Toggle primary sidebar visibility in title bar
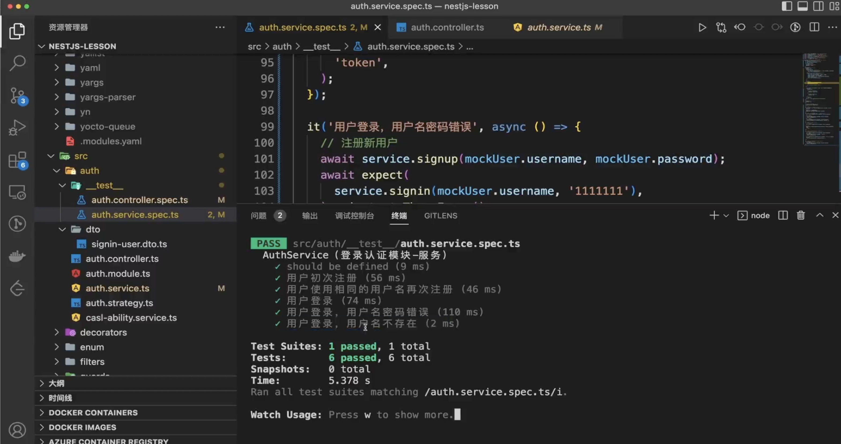Viewport: 841px width, 444px height. (x=787, y=6)
